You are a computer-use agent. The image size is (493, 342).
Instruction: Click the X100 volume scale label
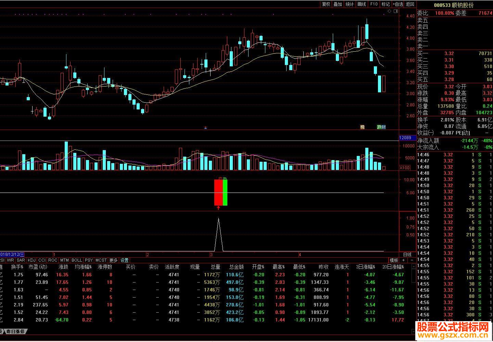[x=405, y=168]
